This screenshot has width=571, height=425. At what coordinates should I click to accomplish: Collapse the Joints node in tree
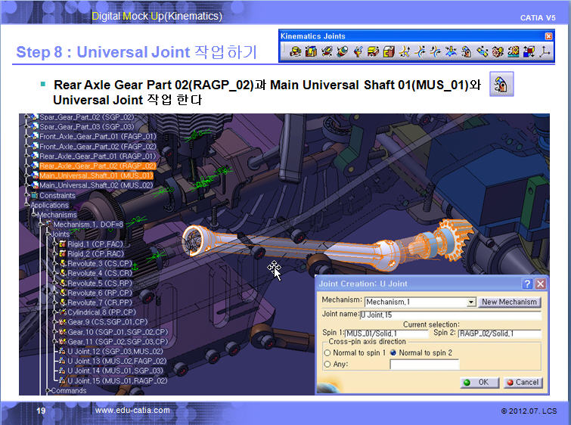click(48, 234)
